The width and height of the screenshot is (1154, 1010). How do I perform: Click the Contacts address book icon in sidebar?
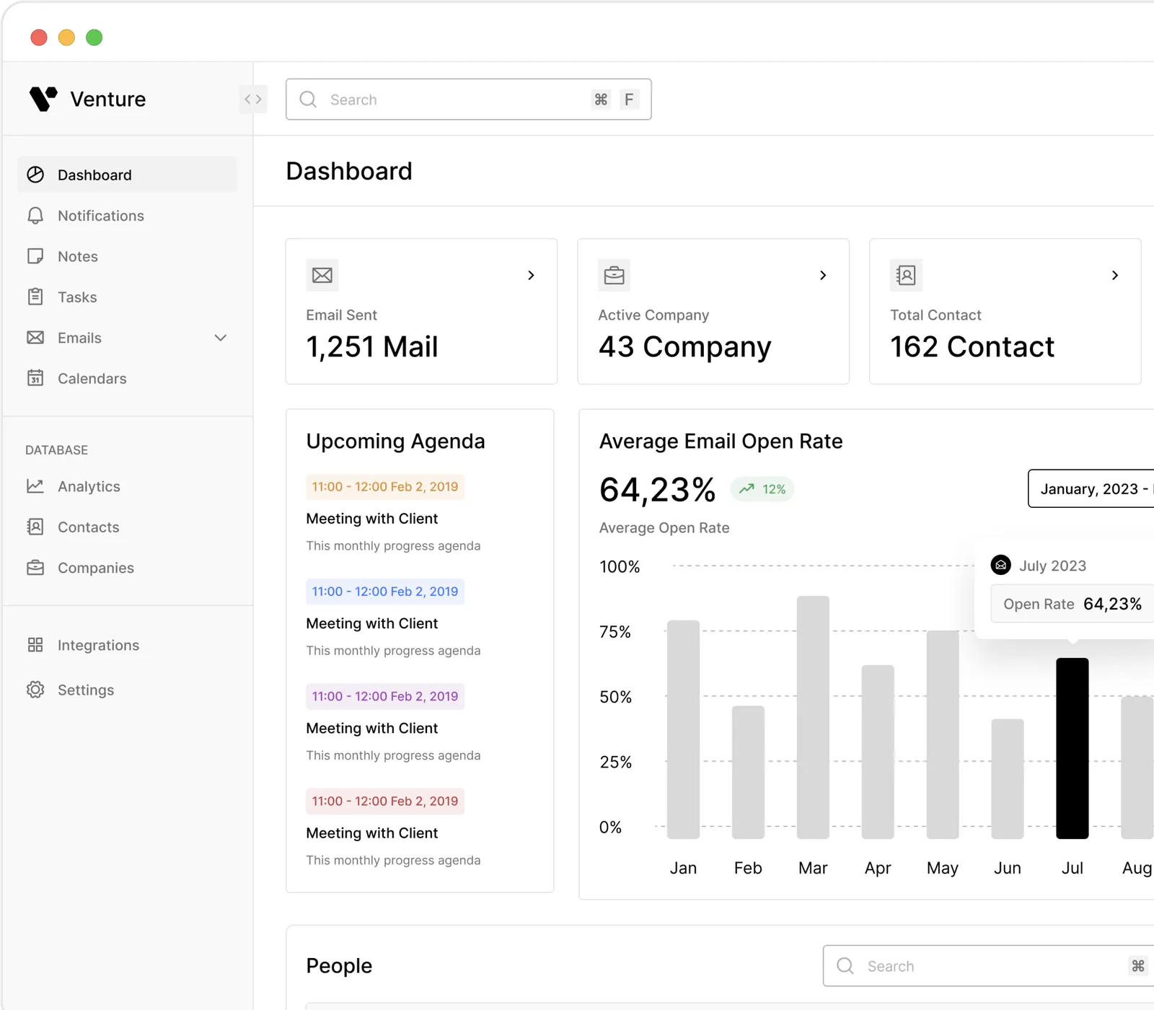click(x=35, y=527)
